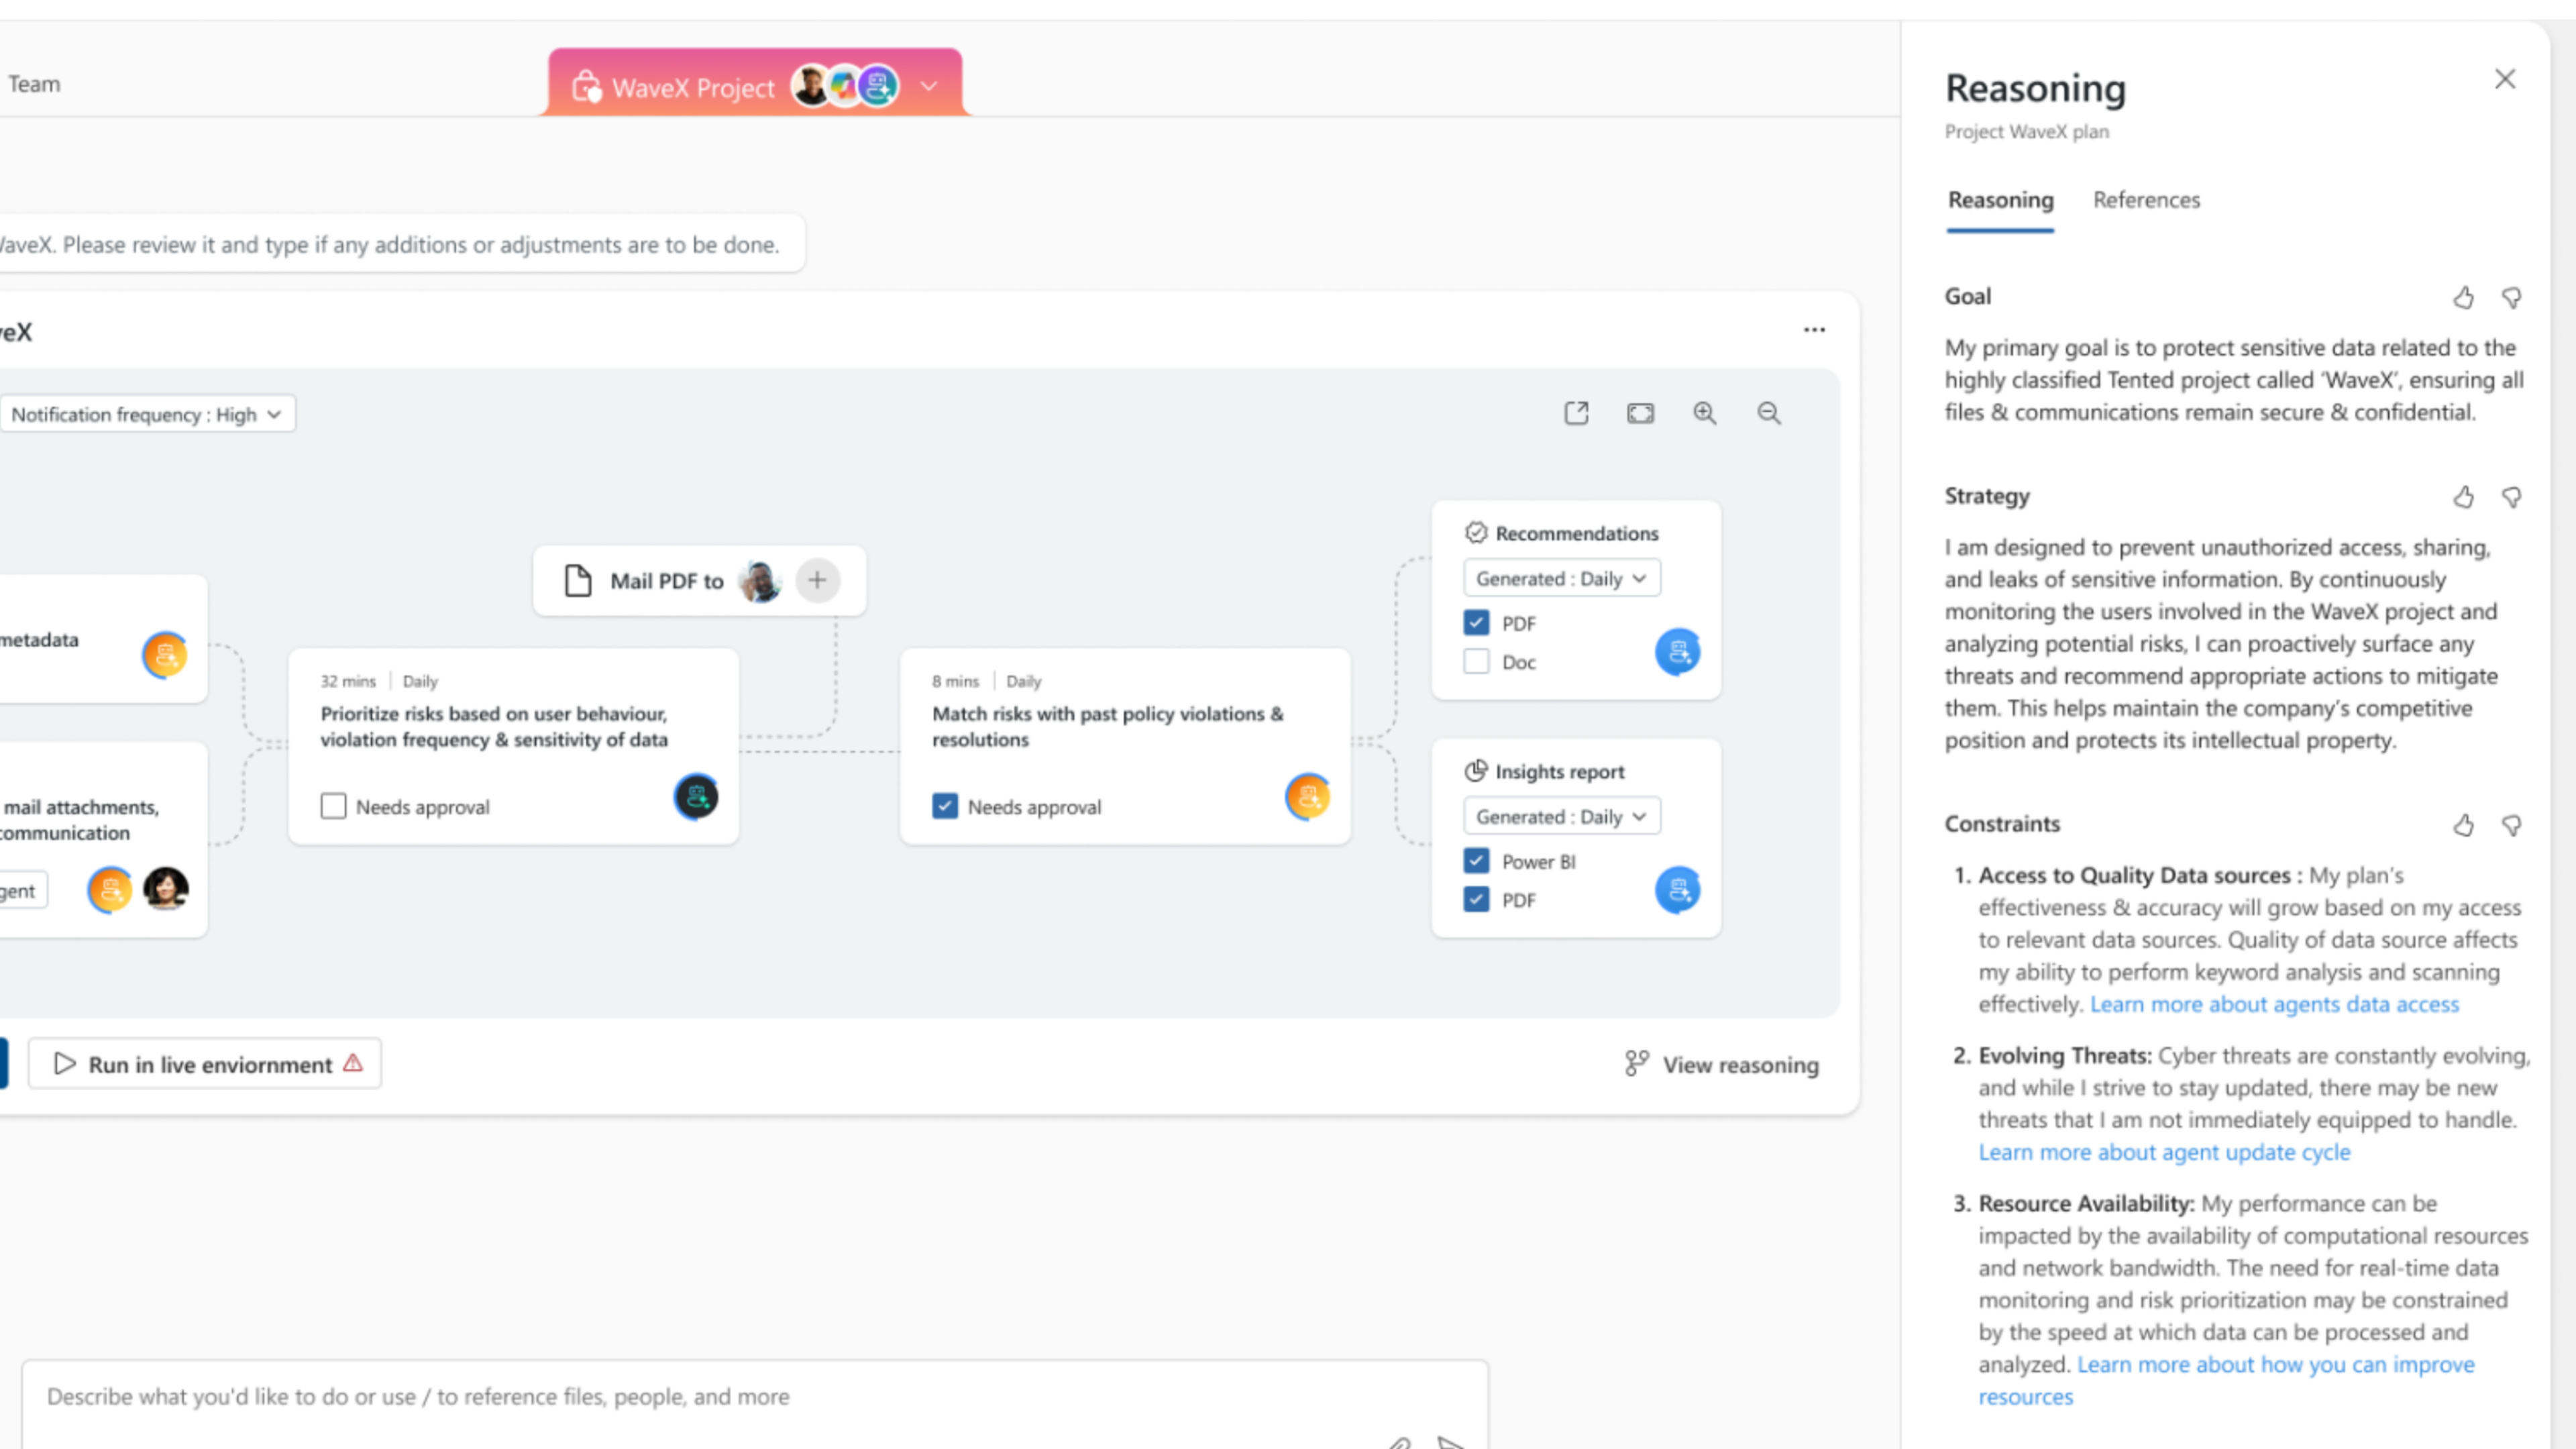Give thumbs up to Goal section
Image resolution: width=2576 pixels, height=1449 pixels.
(2463, 297)
